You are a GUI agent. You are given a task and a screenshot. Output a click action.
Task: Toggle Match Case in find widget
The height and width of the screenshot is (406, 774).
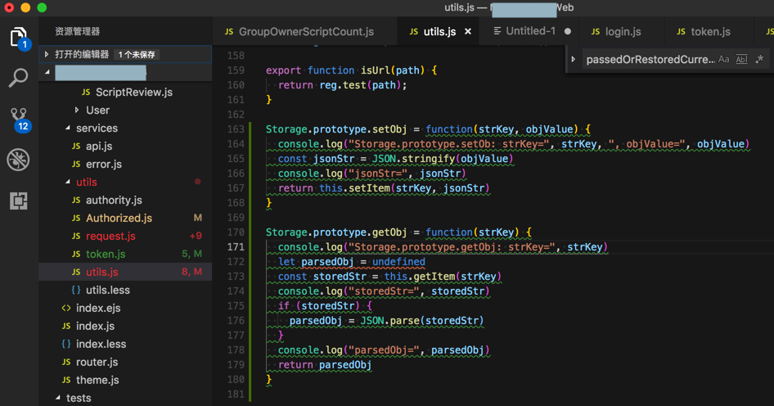(724, 60)
